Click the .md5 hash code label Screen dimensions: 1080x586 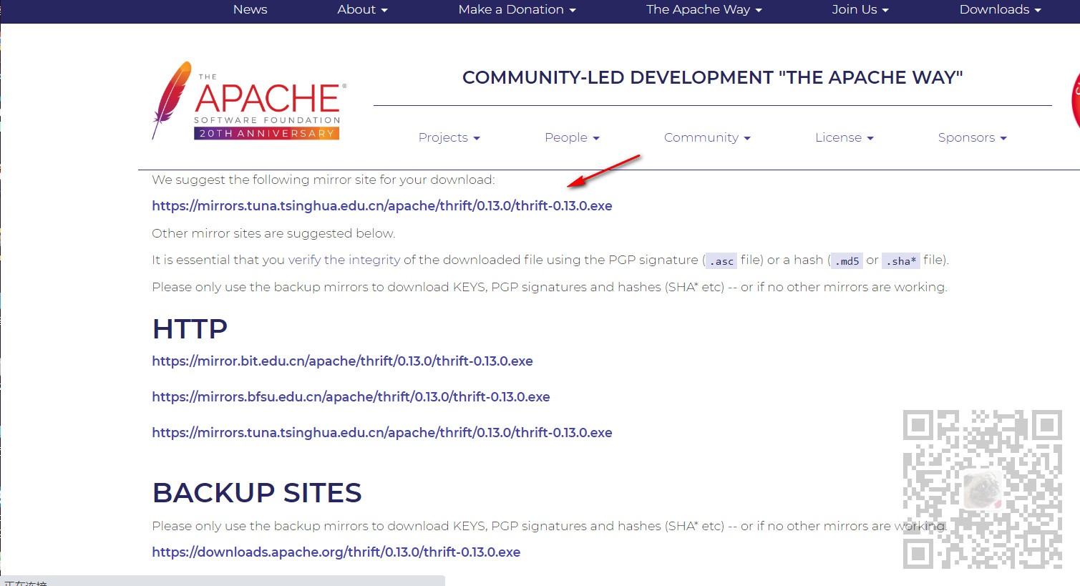[x=847, y=261]
